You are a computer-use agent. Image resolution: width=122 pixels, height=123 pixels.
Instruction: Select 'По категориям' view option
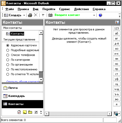(18, 60)
